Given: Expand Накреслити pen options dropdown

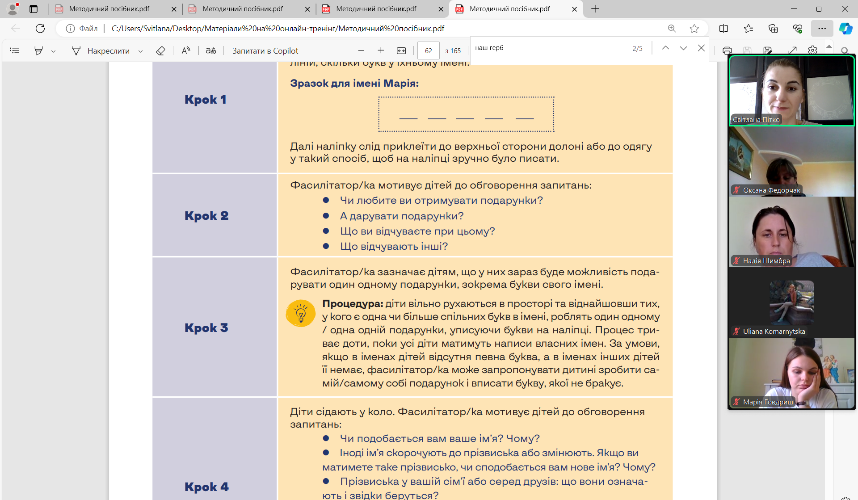Looking at the screenshot, I should 140,51.
